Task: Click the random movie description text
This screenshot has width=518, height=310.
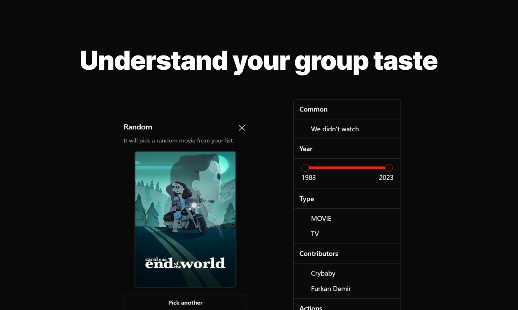Action: [179, 141]
